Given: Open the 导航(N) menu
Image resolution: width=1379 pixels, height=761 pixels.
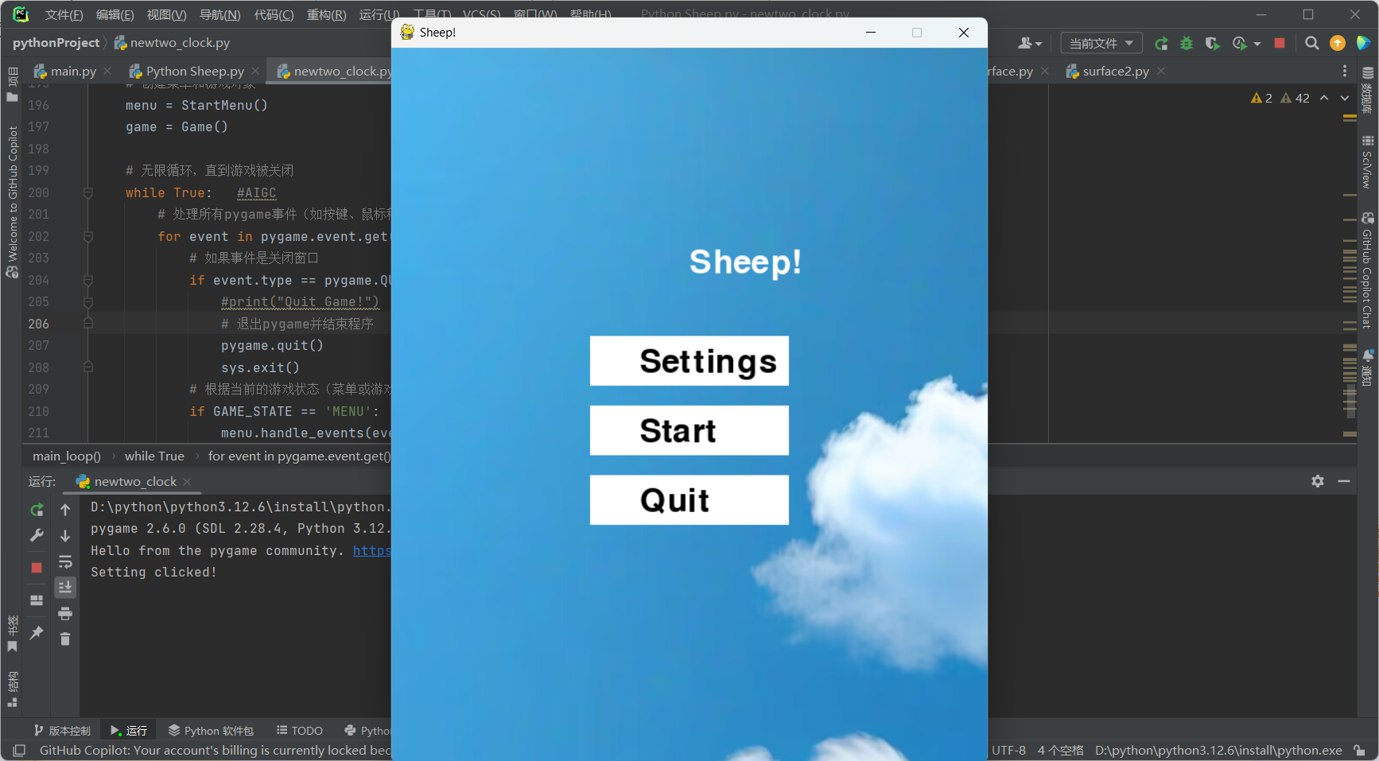Looking at the screenshot, I should coord(219,14).
